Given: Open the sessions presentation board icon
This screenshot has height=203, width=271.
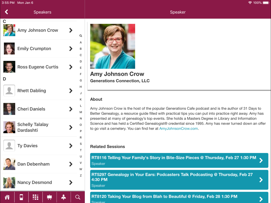Looking at the screenshot, I should click(x=49, y=197).
